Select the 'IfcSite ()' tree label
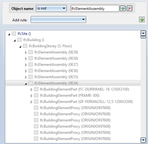148x144 pixels. 24,34
